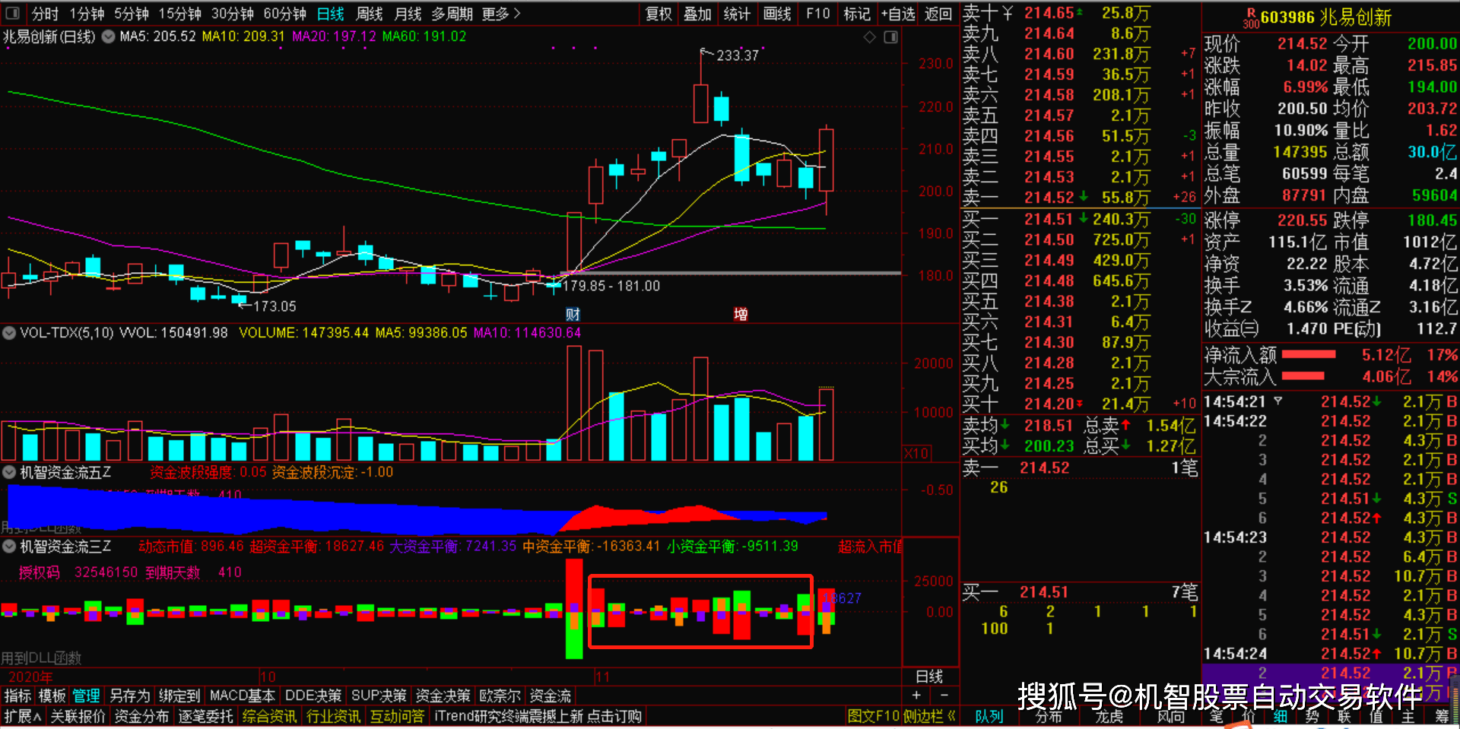Open 互动问答 tab
Image resolution: width=1460 pixels, height=729 pixels.
click(x=397, y=716)
